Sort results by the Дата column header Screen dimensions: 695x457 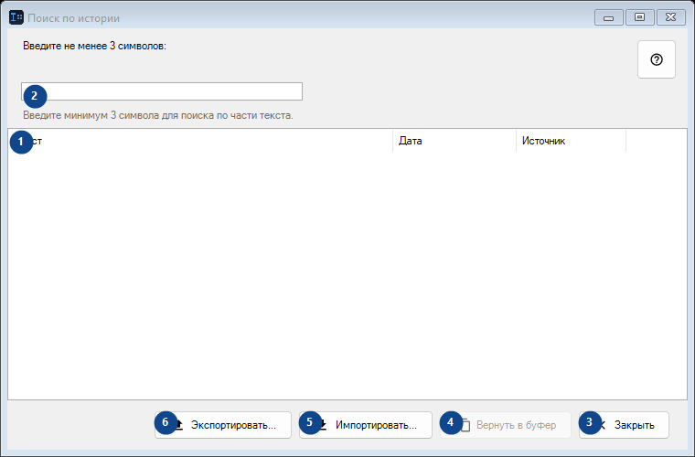pyautogui.click(x=454, y=141)
